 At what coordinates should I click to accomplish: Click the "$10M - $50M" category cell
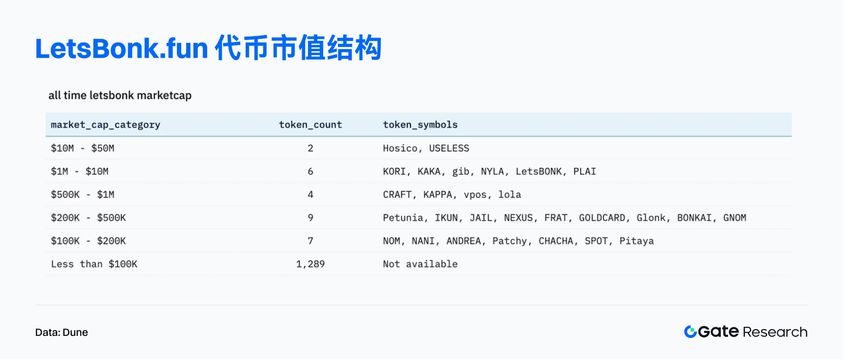(x=83, y=148)
